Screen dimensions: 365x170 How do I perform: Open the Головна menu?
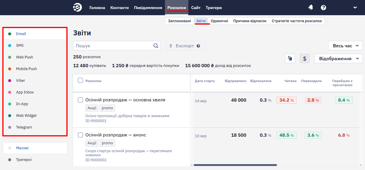tap(97, 8)
